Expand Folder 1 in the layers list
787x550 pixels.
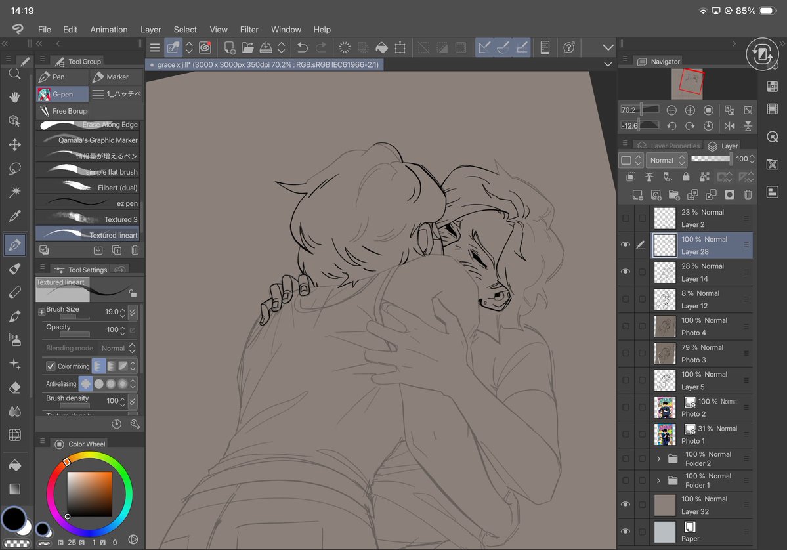pyautogui.click(x=658, y=480)
